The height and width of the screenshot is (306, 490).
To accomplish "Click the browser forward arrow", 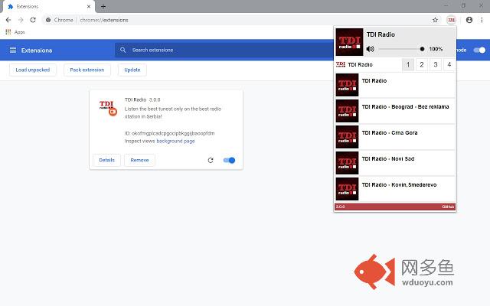I will click(21, 20).
